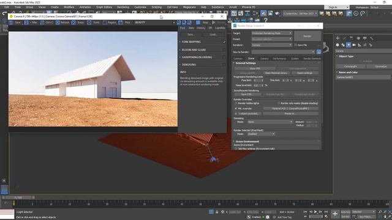
Task: Click Go to End playback button
Action: point(326,212)
